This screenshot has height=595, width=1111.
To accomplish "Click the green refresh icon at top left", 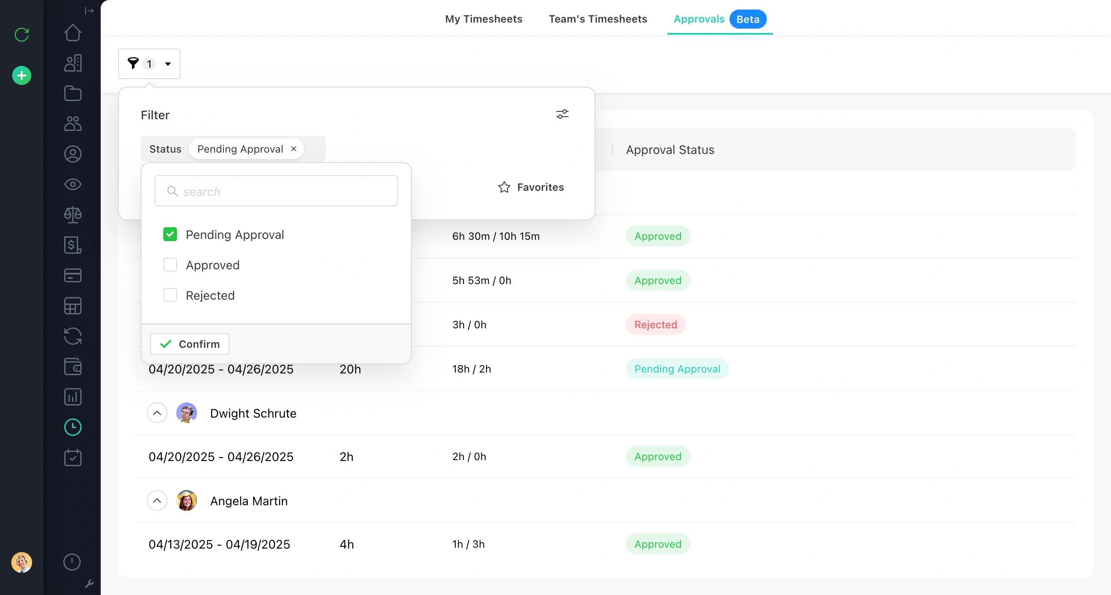I will 22,35.
